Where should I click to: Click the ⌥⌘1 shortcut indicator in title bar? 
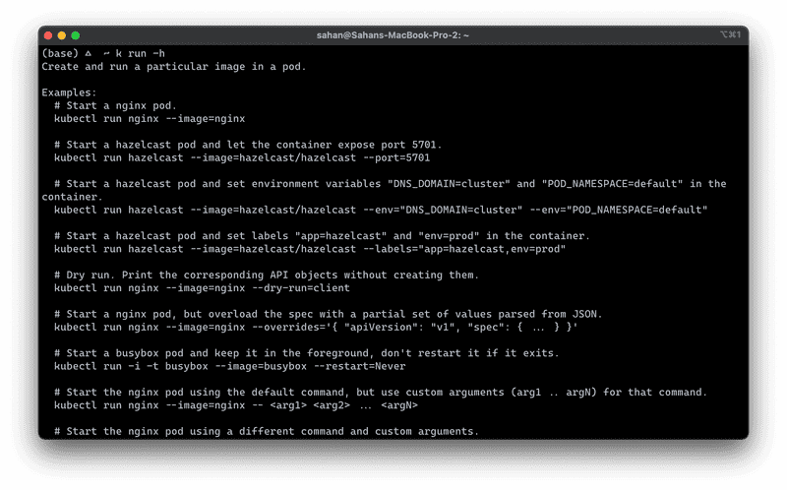coord(730,34)
